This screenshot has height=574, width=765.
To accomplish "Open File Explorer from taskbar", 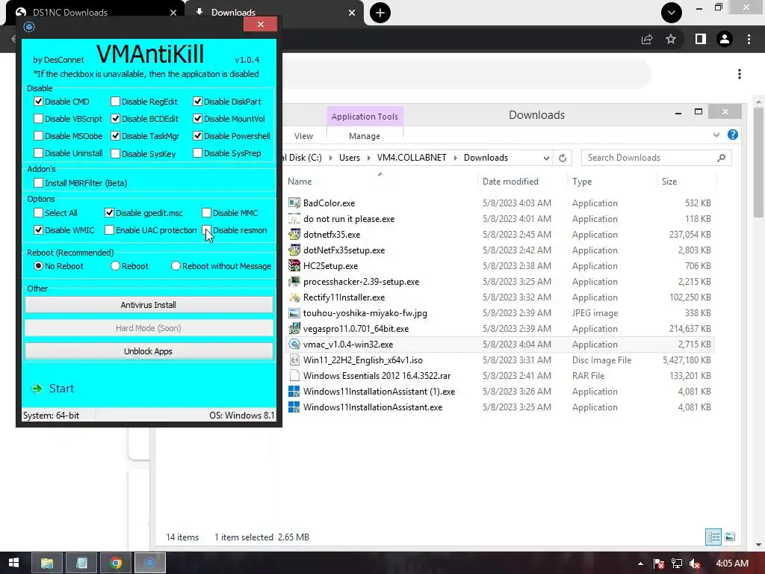I will (47, 563).
